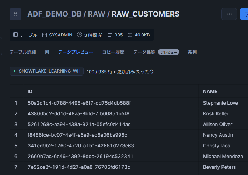Click the 100 / 935 行 status text
Image resolution: width=248 pixels, height=175 pixels.
(99, 72)
